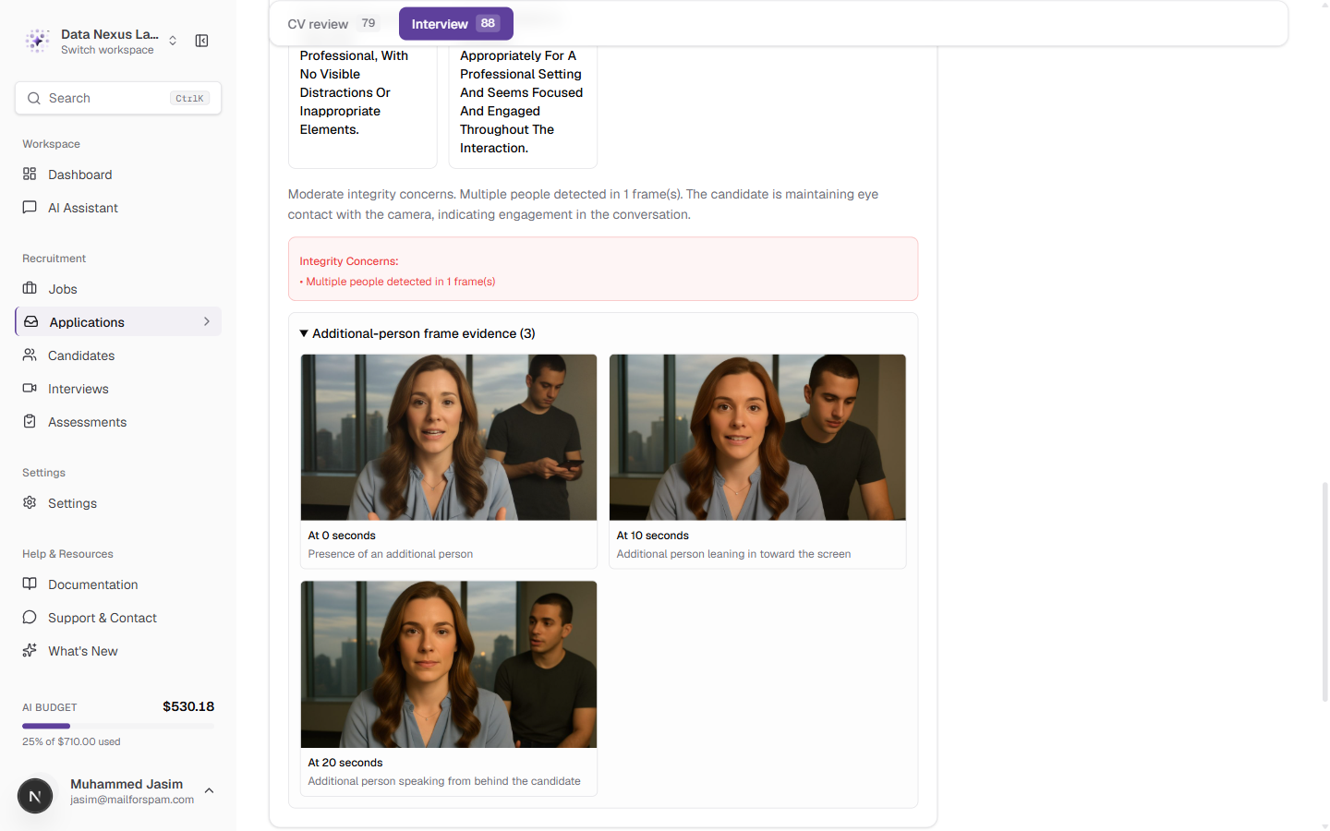This screenshot has height=831, width=1330.
Task: Click the Search input field
Action: click(x=118, y=98)
